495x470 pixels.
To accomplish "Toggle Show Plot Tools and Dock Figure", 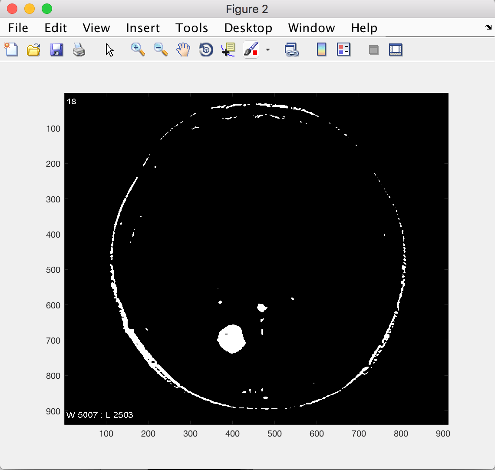I will click(396, 49).
